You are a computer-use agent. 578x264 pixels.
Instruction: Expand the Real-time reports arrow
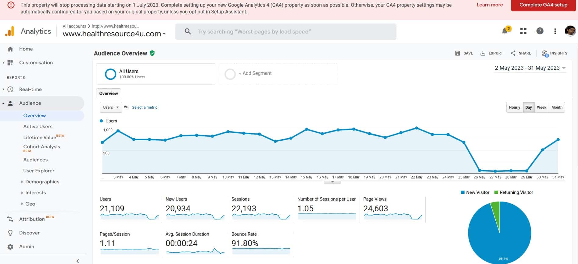pyautogui.click(x=3, y=90)
